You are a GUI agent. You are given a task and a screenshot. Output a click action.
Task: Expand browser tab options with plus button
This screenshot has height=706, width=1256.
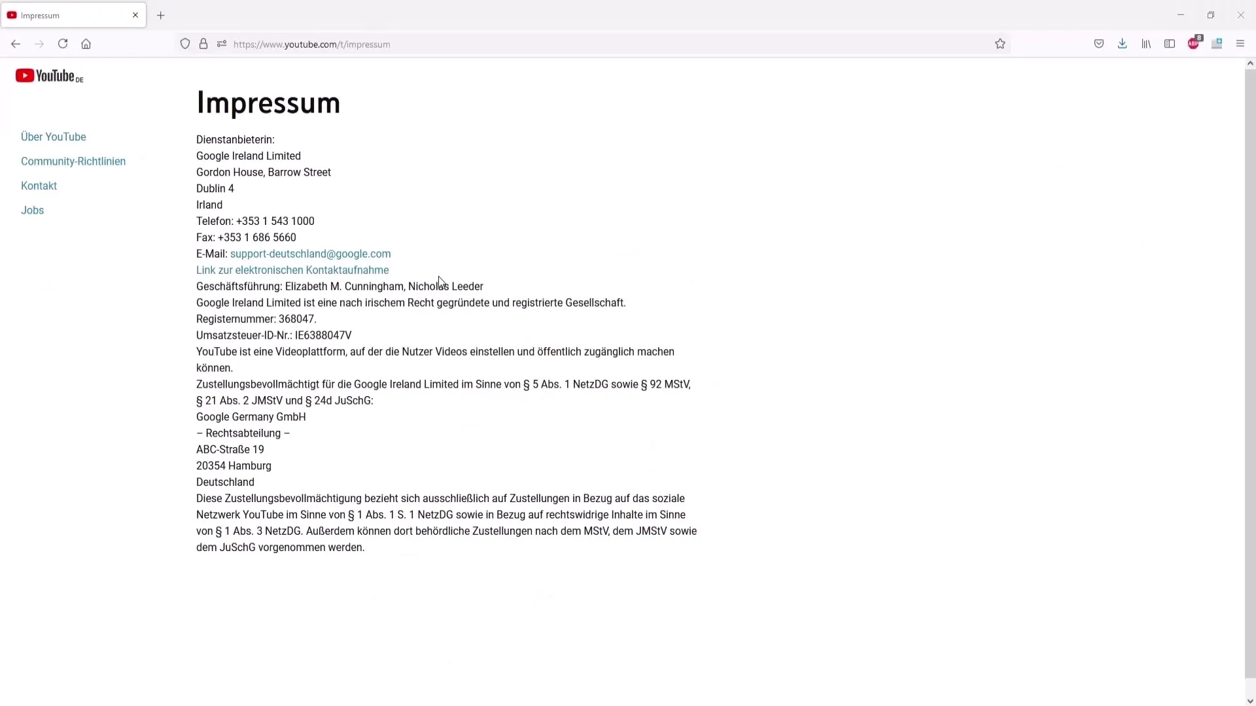coord(160,14)
